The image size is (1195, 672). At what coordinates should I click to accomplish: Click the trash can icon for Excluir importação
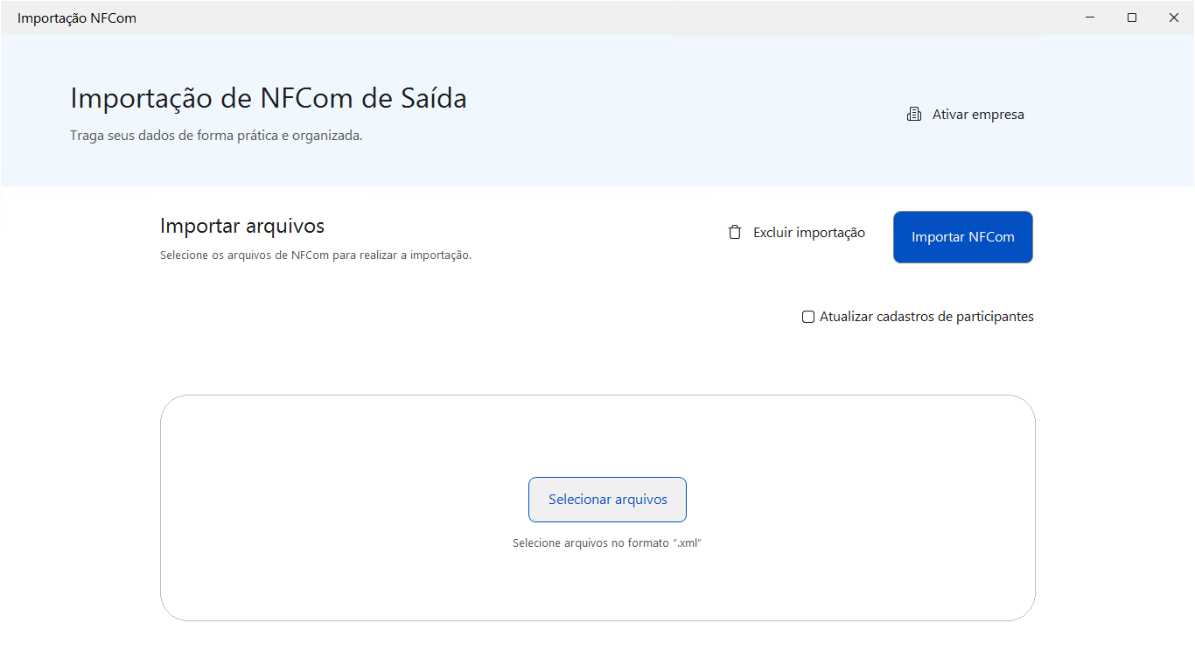735,233
